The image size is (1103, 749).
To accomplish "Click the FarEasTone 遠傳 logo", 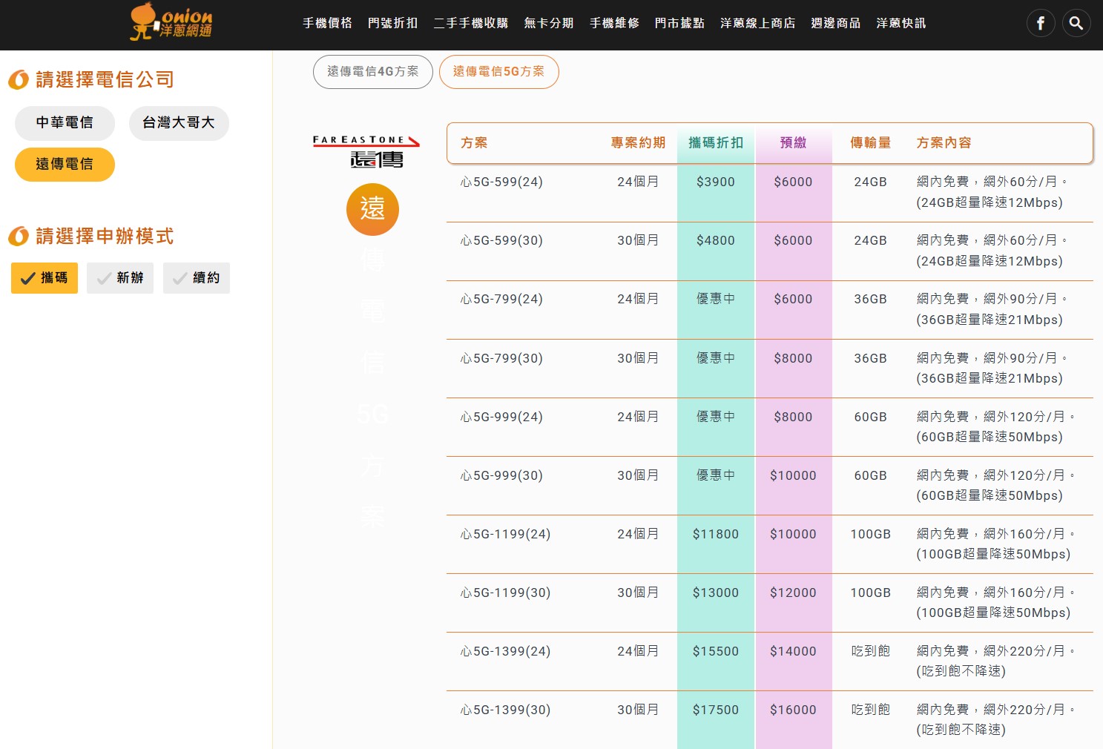I will click(x=366, y=151).
